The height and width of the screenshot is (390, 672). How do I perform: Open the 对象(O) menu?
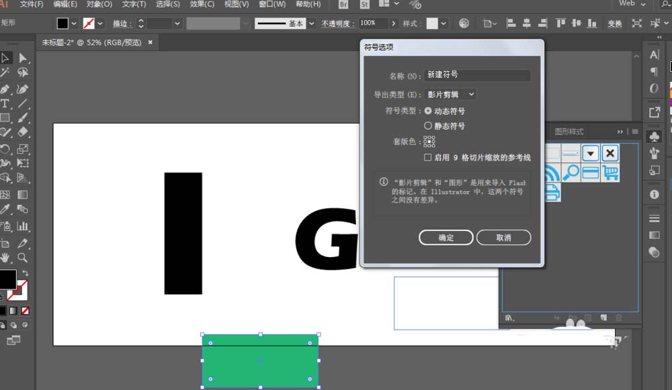coord(99,4)
